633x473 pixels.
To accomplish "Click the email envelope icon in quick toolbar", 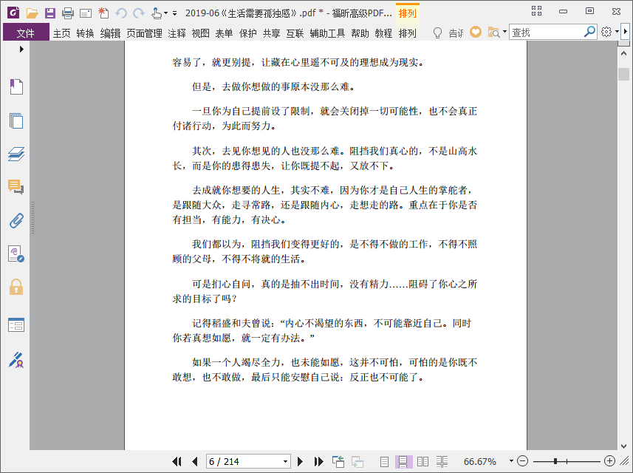I will pos(86,14).
